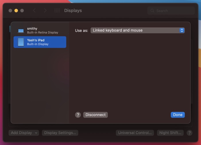Open the Add Display menu
Viewport: 201px width, 145px height.
(24, 133)
